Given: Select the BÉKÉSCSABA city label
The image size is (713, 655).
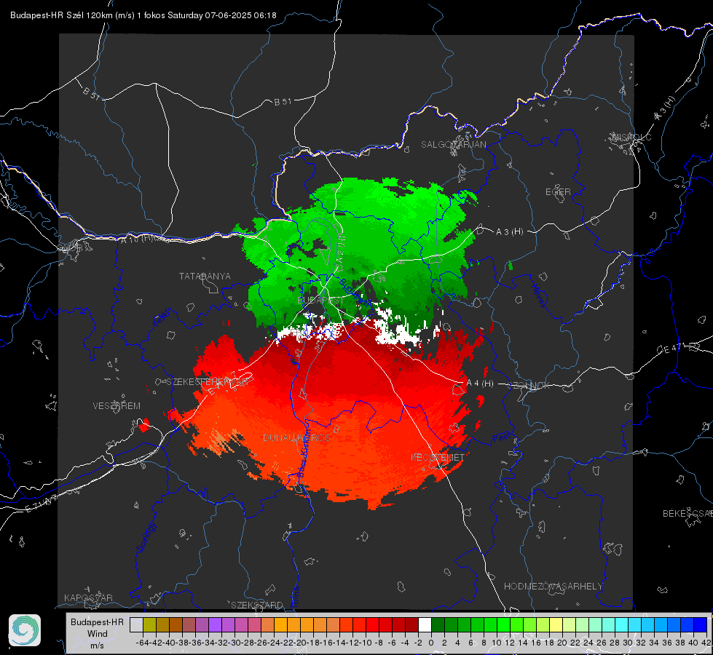Looking at the screenshot, I should click(x=688, y=514).
